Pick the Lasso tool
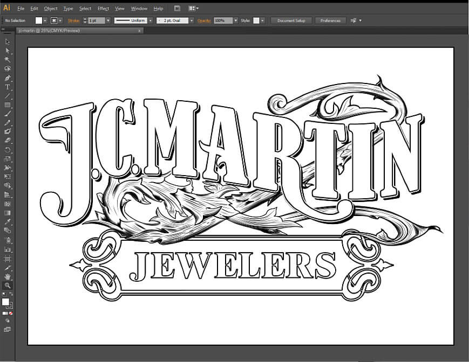The height and width of the screenshot is (362, 469). 8,68
